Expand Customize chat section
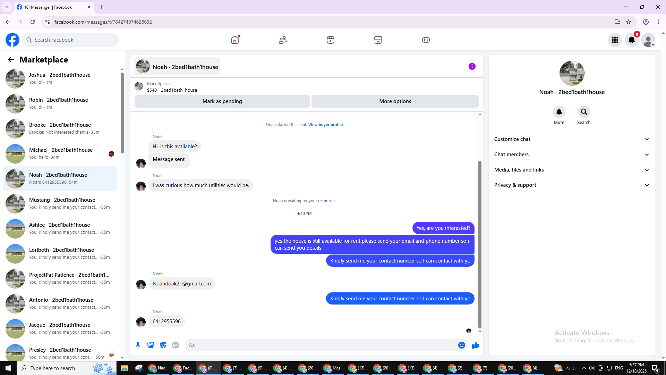 point(572,139)
